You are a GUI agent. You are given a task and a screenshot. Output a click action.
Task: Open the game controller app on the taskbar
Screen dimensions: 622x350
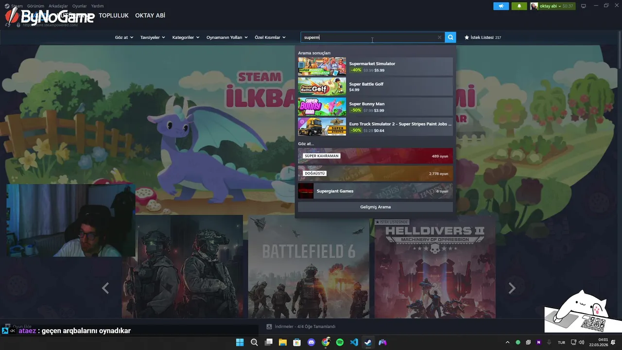pos(383,342)
